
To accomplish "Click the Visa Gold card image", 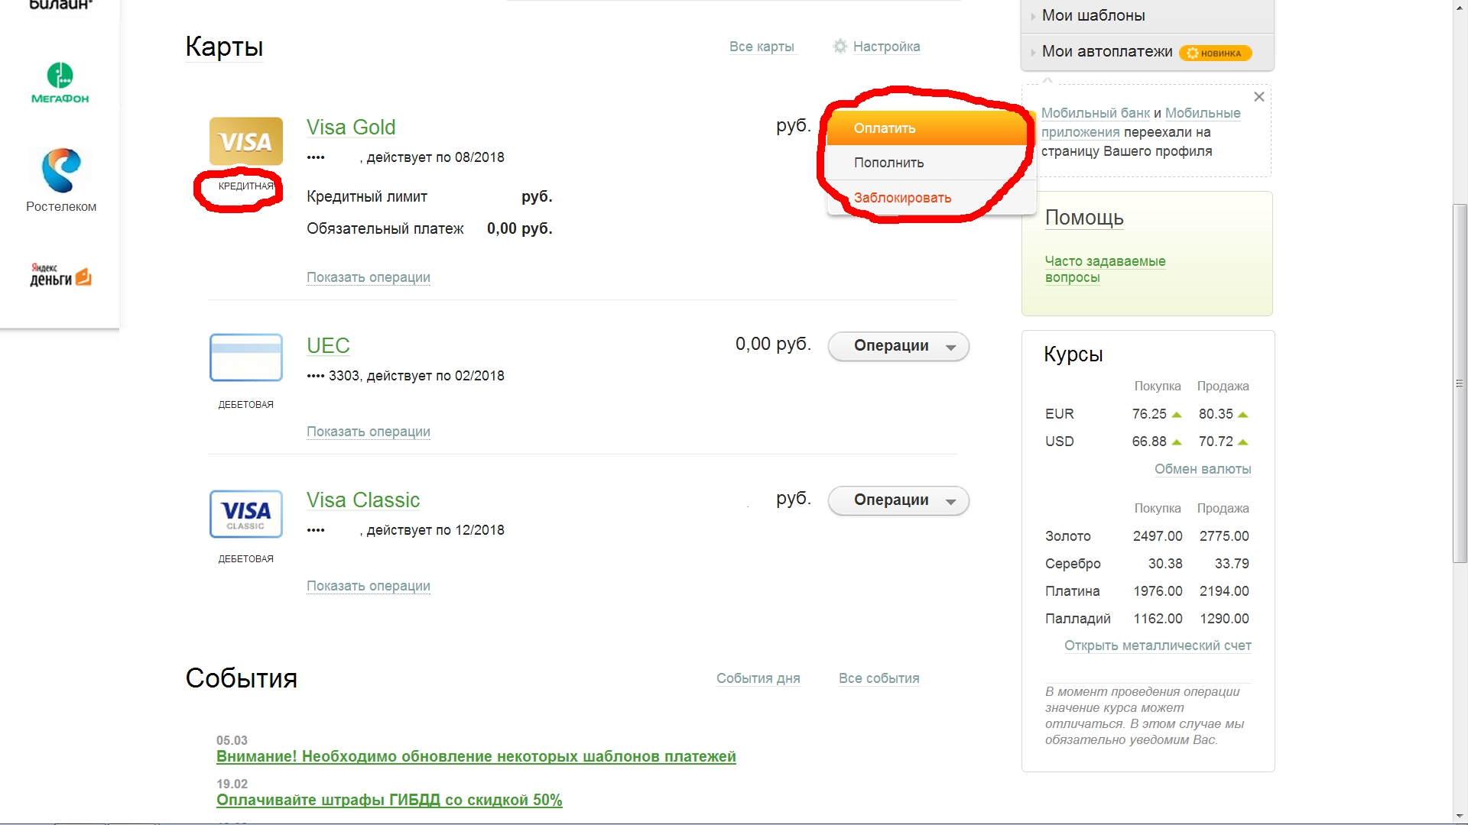I will pyautogui.click(x=246, y=141).
